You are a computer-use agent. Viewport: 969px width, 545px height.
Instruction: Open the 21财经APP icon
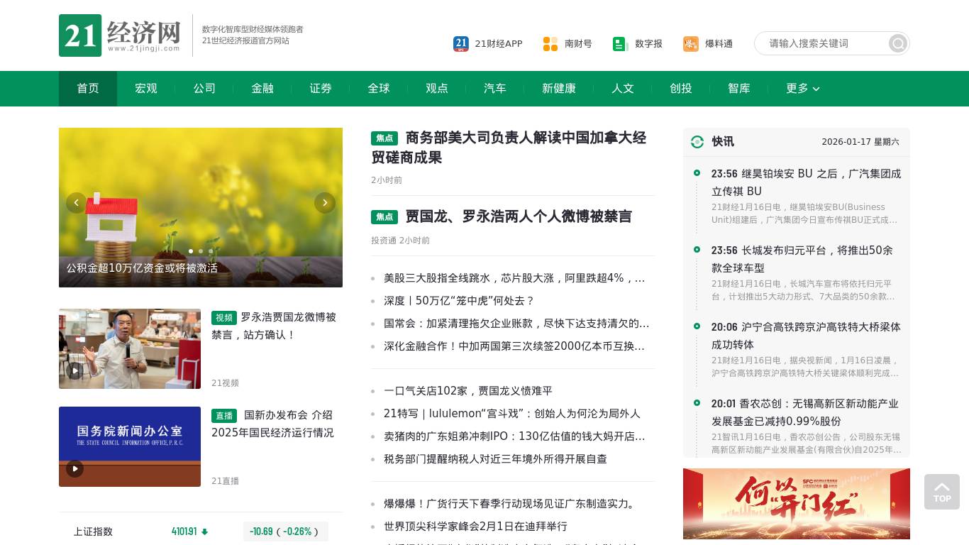tap(461, 43)
